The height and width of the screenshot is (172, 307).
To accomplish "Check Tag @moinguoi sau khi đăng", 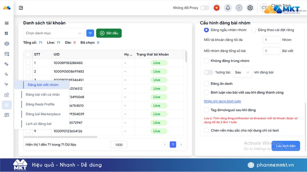I will [206, 110].
